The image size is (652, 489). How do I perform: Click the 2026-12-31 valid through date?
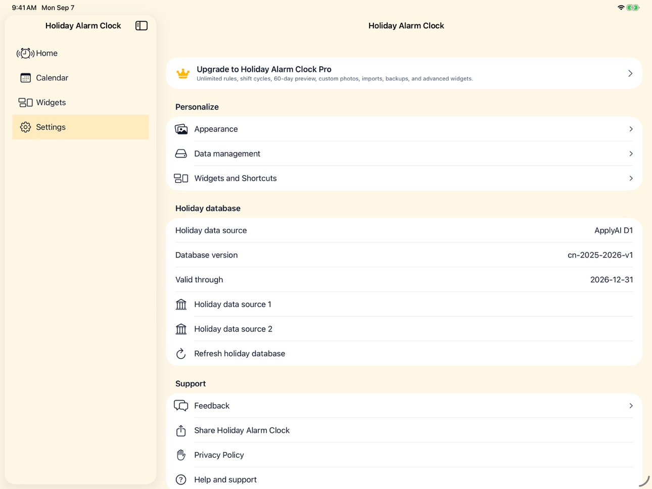612,280
